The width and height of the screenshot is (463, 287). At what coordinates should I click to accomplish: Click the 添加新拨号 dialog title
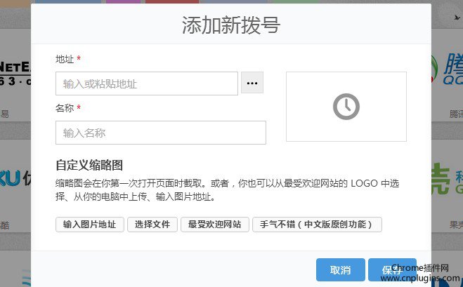tap(231, 25)
